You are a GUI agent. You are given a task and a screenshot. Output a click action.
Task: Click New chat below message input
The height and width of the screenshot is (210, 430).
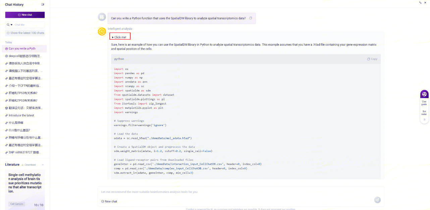pyautogui.click(x=109, y=201)
